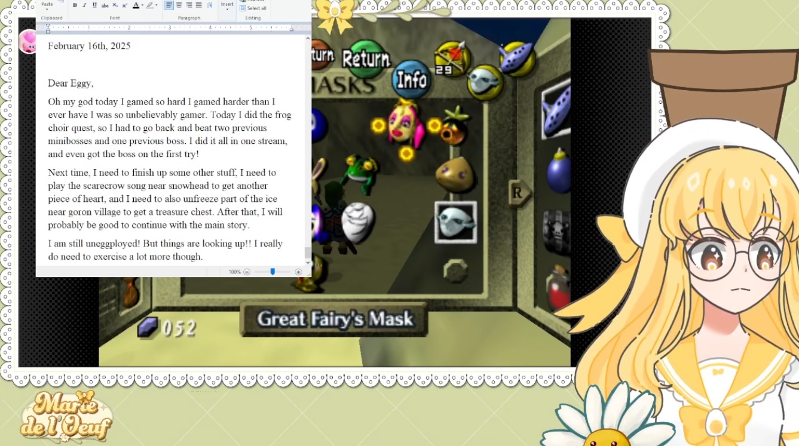Click the rupee counter '052'

(x=179, y=328)
